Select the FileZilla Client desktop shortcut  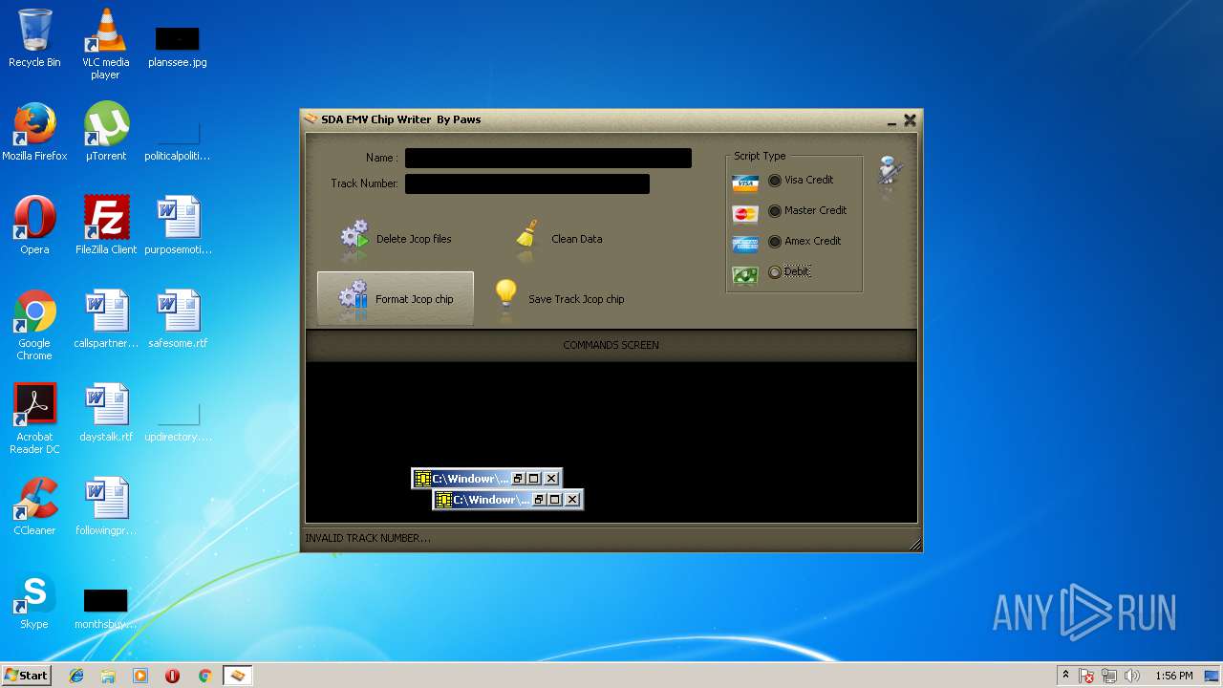pos(106,226)
